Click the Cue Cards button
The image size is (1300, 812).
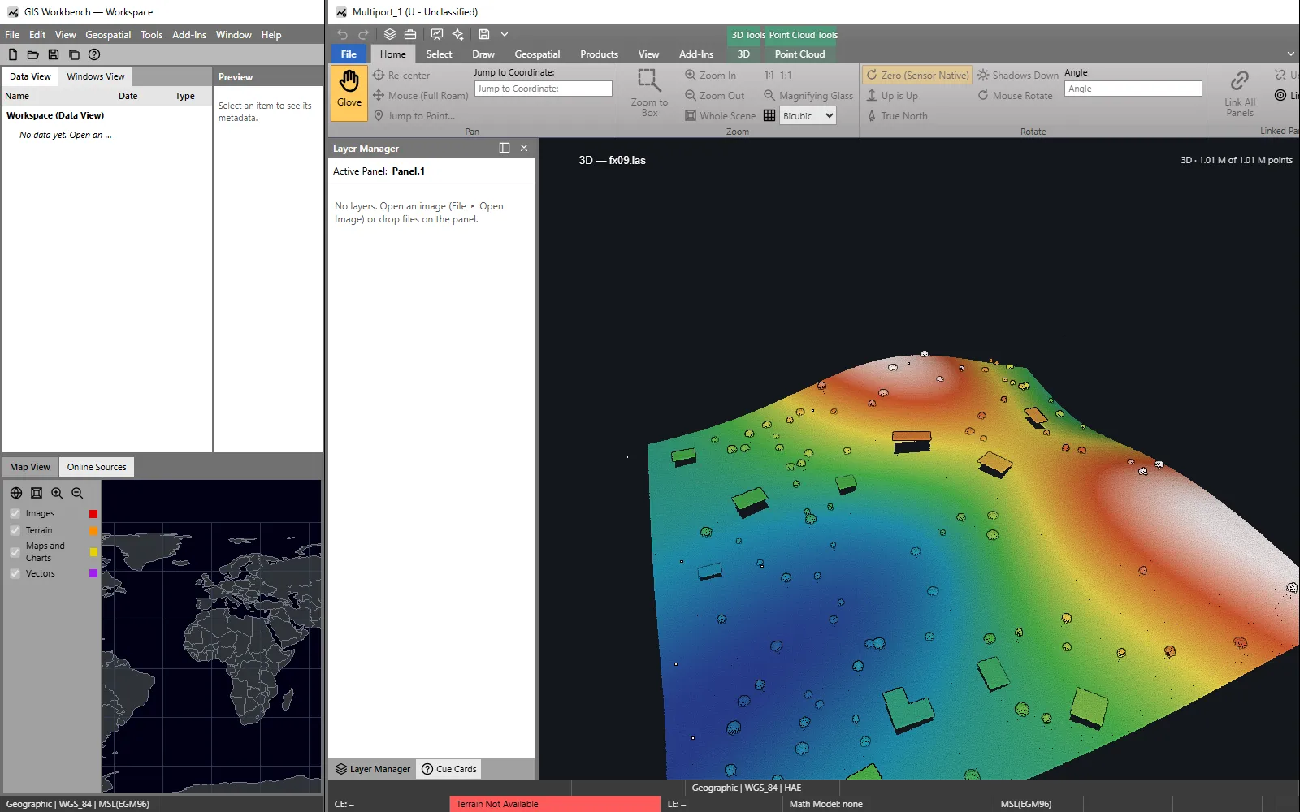click(x=449, y=769)
